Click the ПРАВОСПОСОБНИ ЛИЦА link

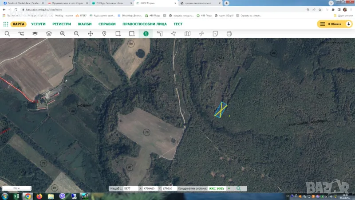(x=144, y=24)
